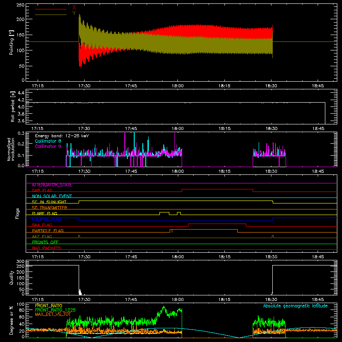Viewport: 342px width, 342px height.
Task: Select the Energy band 12-25 keV text
Action: [x=62, y=136]
